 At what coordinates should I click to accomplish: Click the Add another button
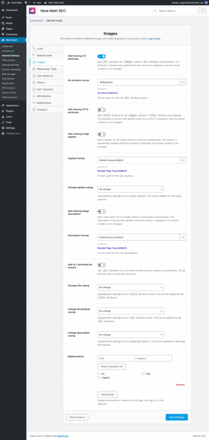click(108, 394)
